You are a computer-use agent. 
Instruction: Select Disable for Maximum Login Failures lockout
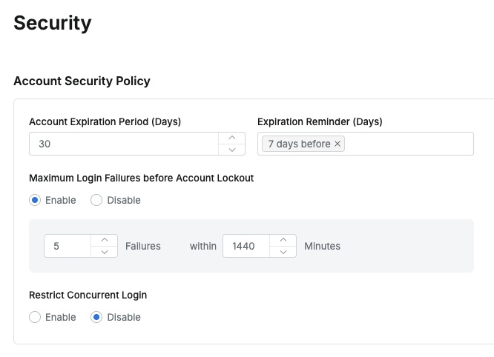(96, 200)
